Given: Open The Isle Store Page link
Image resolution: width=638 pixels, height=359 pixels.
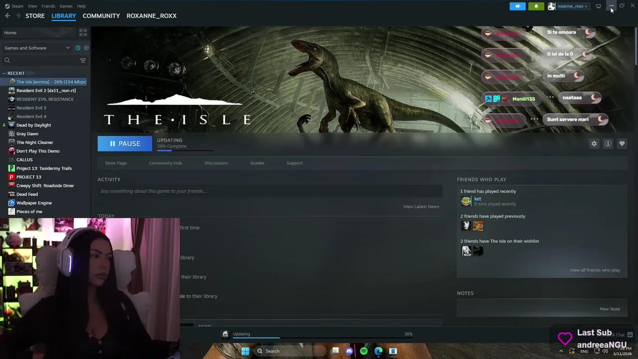Looking at the screenshot, I should tap(116, 163).
